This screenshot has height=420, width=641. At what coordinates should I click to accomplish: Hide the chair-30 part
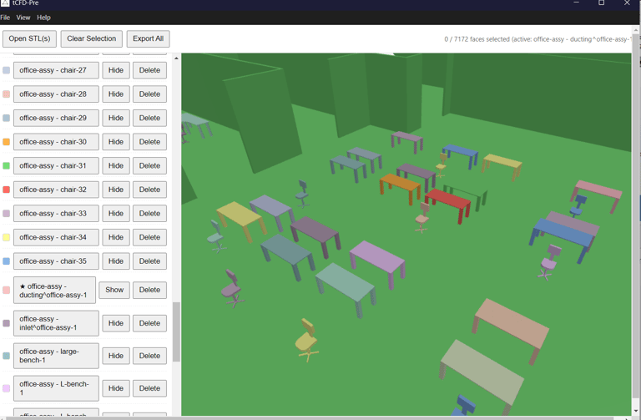[116, 142]
